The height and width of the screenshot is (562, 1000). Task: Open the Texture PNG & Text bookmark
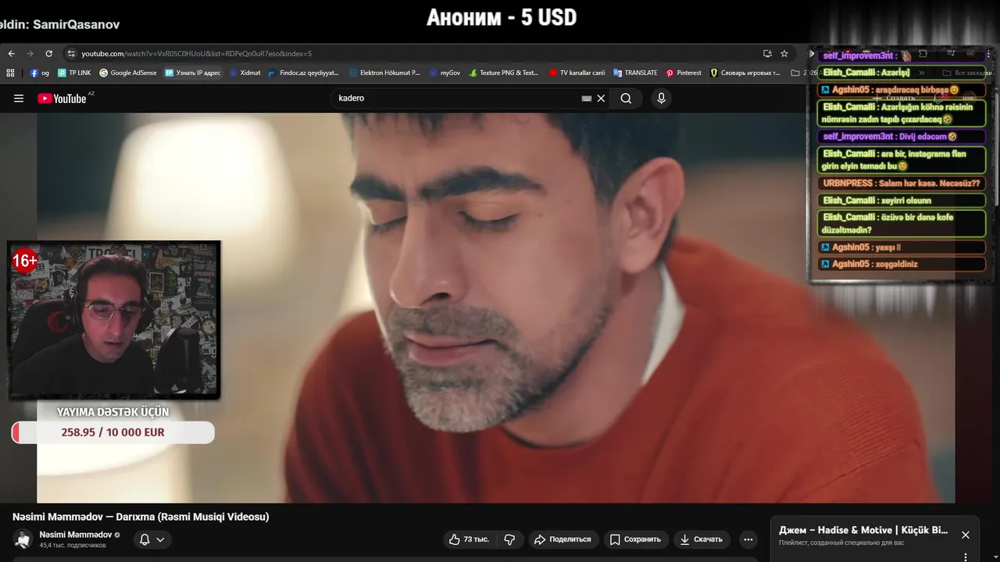click(504, 73)
